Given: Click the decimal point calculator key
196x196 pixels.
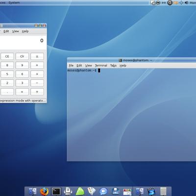Looking at the screenshot, I should [7, 92].
